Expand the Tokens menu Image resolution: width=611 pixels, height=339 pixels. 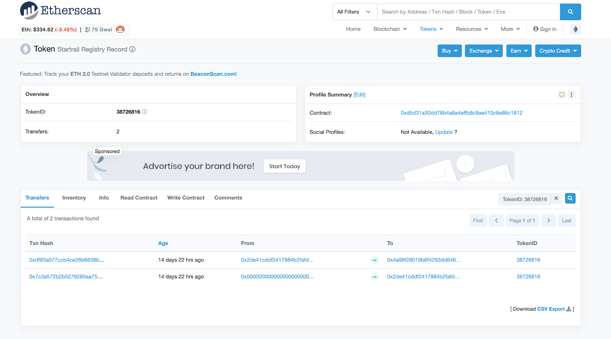click(432, 29)
